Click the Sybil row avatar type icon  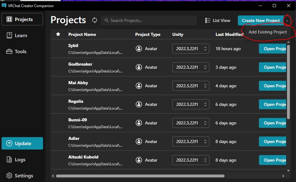[x=139, y=49]
